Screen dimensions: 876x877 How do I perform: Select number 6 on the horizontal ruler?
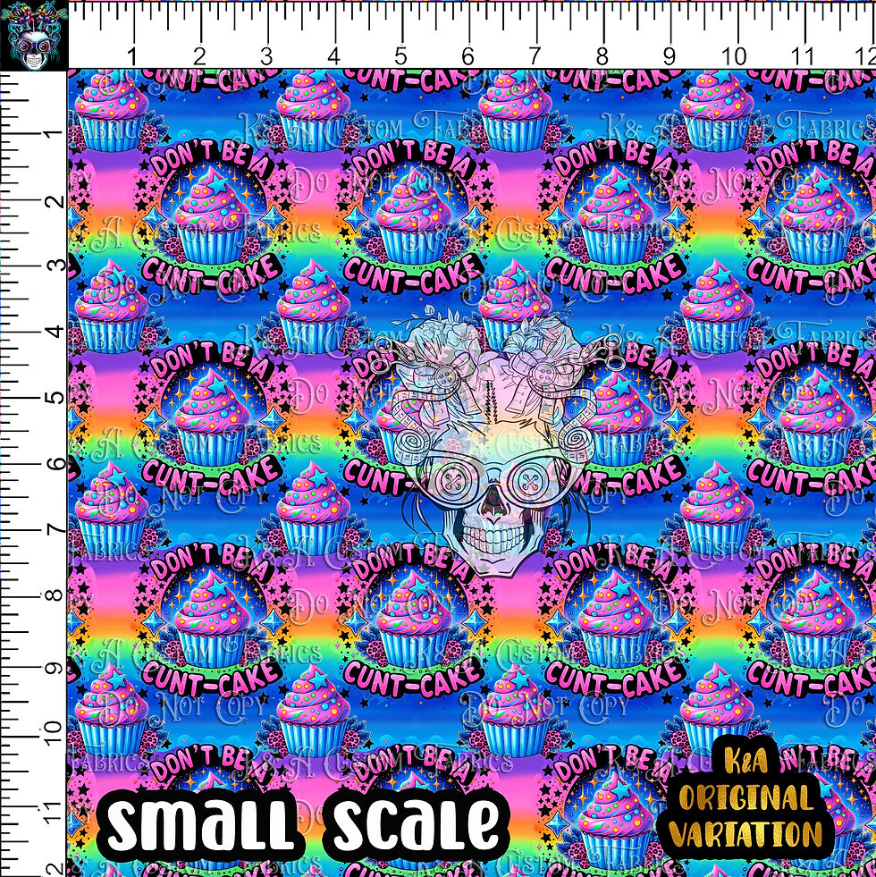click(x=467, y=56)
